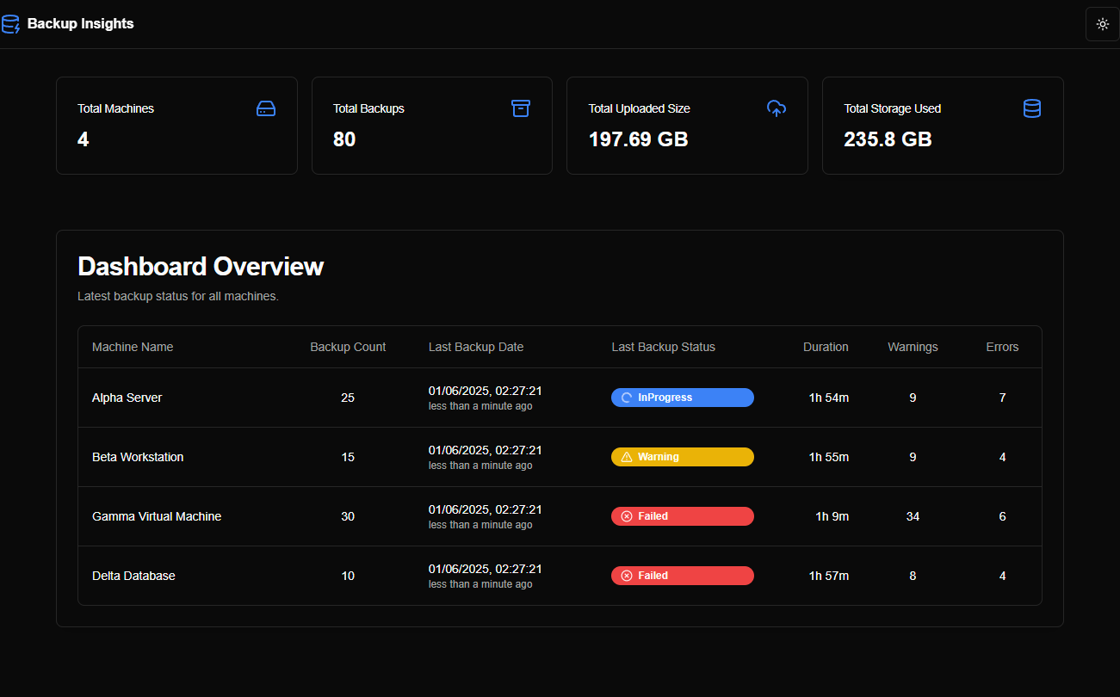The image size is (1120, 697).
Task: Click the Backup Insights title text
Action: (81, 24)
